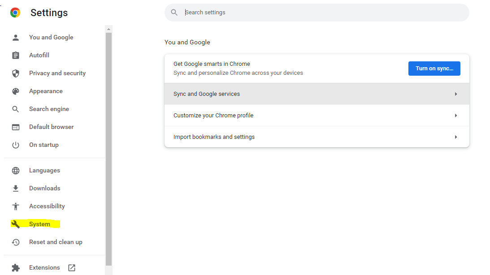Click the shield icon for Privacy and security
The height and width of the screenshot is (275, 490).
[16, 73]
